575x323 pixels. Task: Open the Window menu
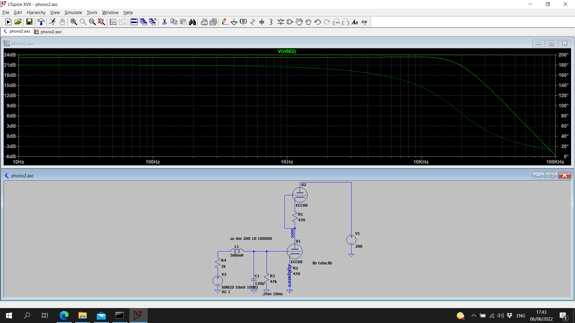(110, 12)
